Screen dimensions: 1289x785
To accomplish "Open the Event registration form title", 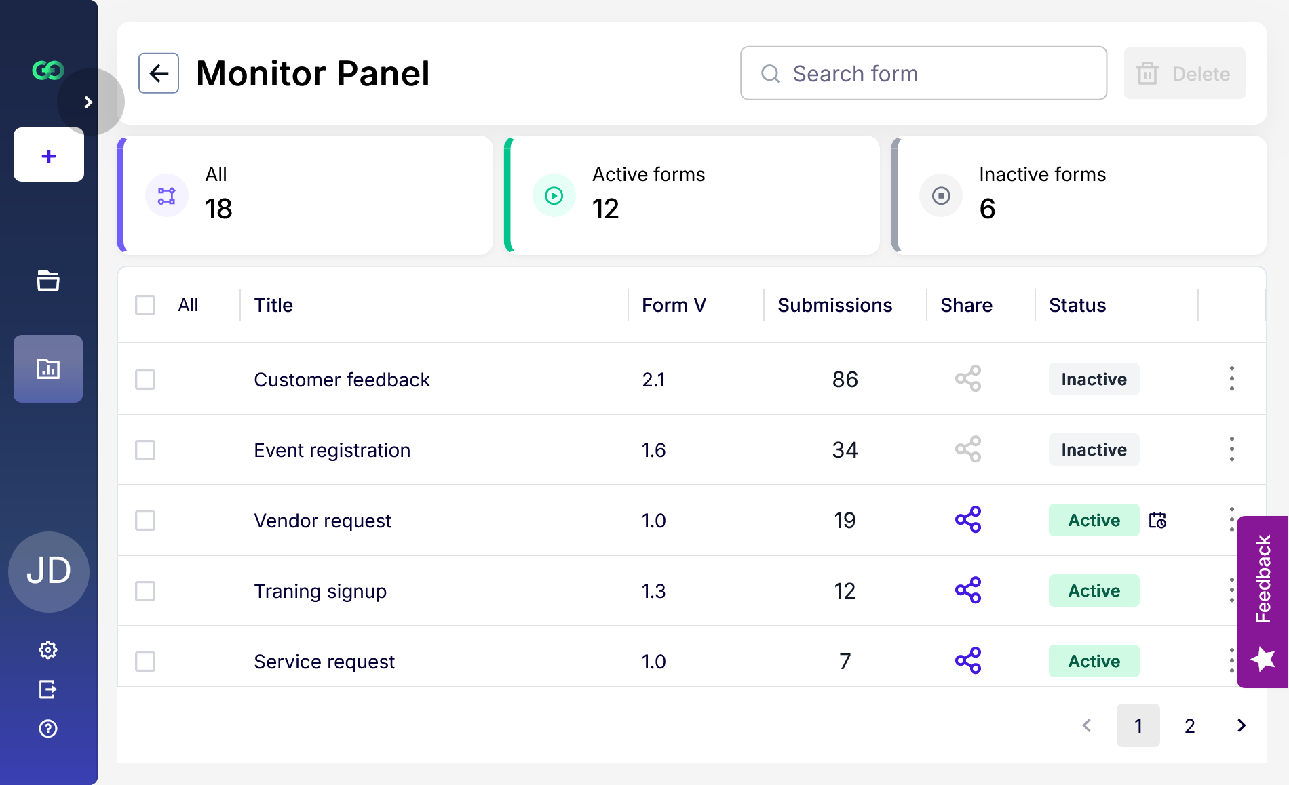I will pyautogui.click(x=332, y=450).
